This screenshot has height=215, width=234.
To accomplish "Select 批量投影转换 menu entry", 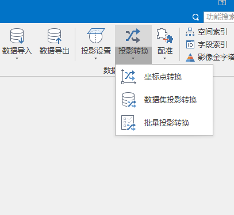I will tap(164, 123).
